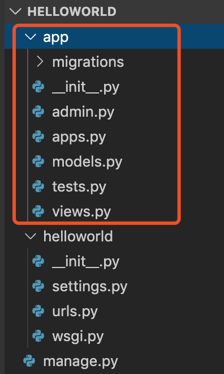Open helloworld's __init__.py file

point(85,262)
